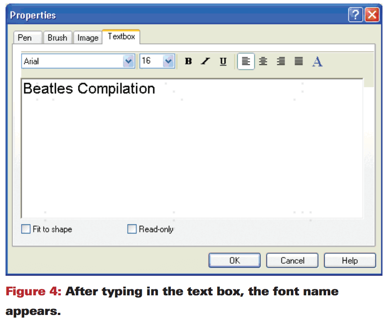Image resolution: width=389 pixels, height=320 pixels.
Task: Justify the text
Action: (x=299, y=61)
